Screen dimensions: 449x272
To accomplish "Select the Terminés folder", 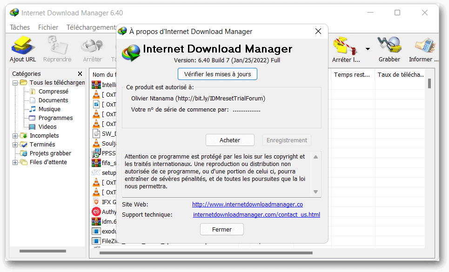I will coord(42,145).
